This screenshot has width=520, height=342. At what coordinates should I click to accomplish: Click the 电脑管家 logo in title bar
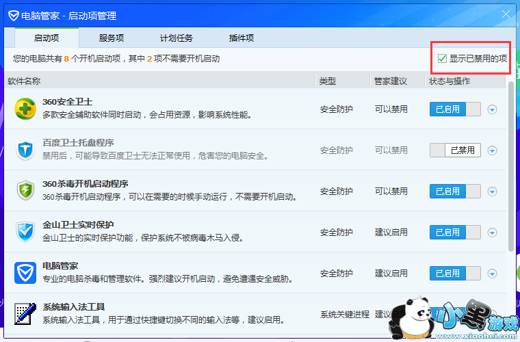[13, 15]
